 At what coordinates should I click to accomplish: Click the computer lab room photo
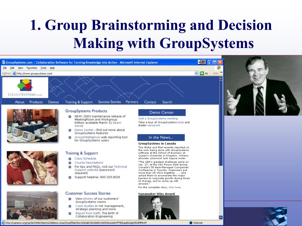click(32, 125)
